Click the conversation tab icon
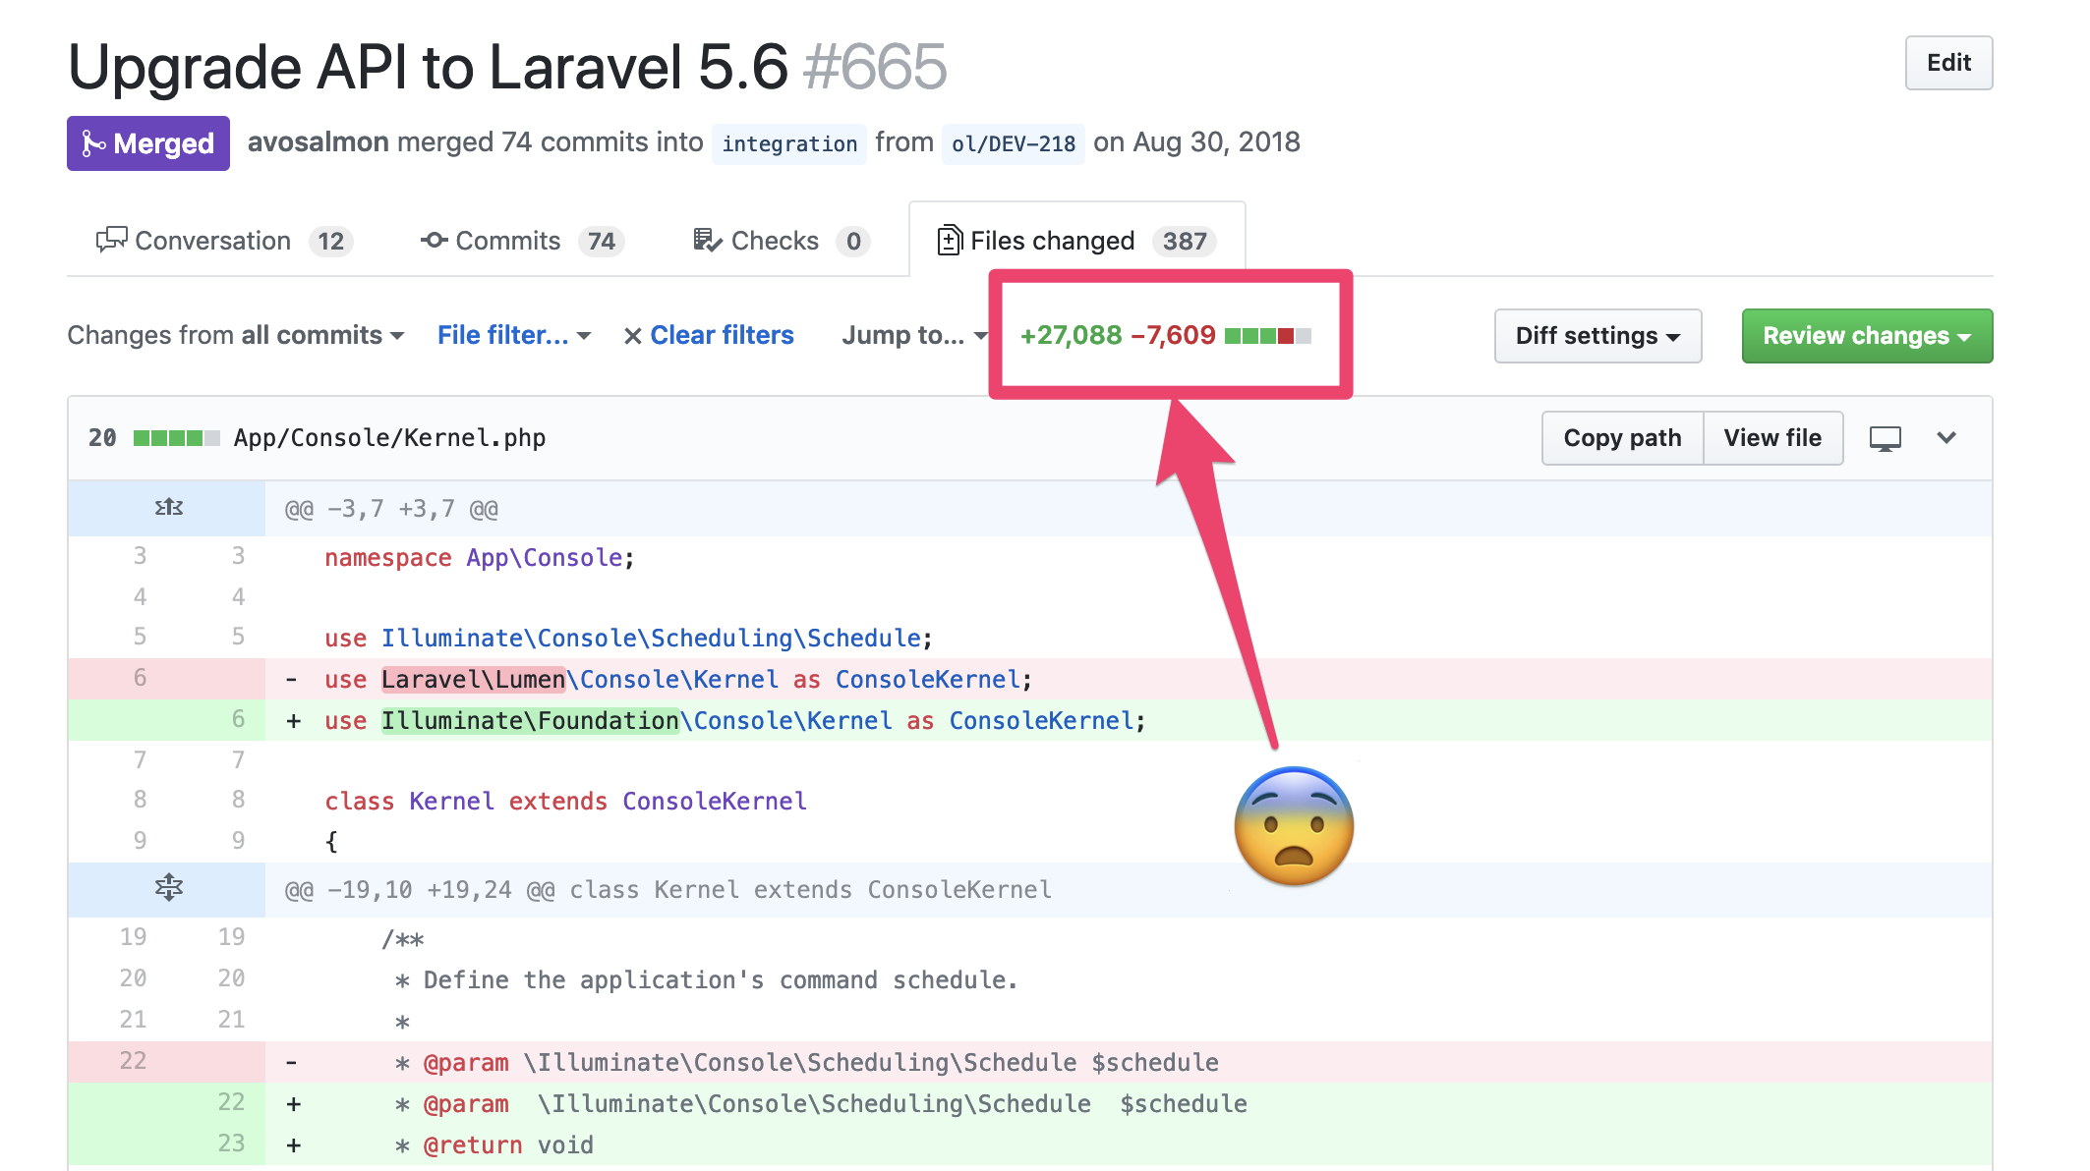The width and height of the screenshot is (2090, 1171). click(110, 240)
